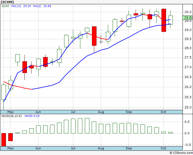Select the 25.5 price axis label
The image size is (193, 155).
tap(188, 97)
